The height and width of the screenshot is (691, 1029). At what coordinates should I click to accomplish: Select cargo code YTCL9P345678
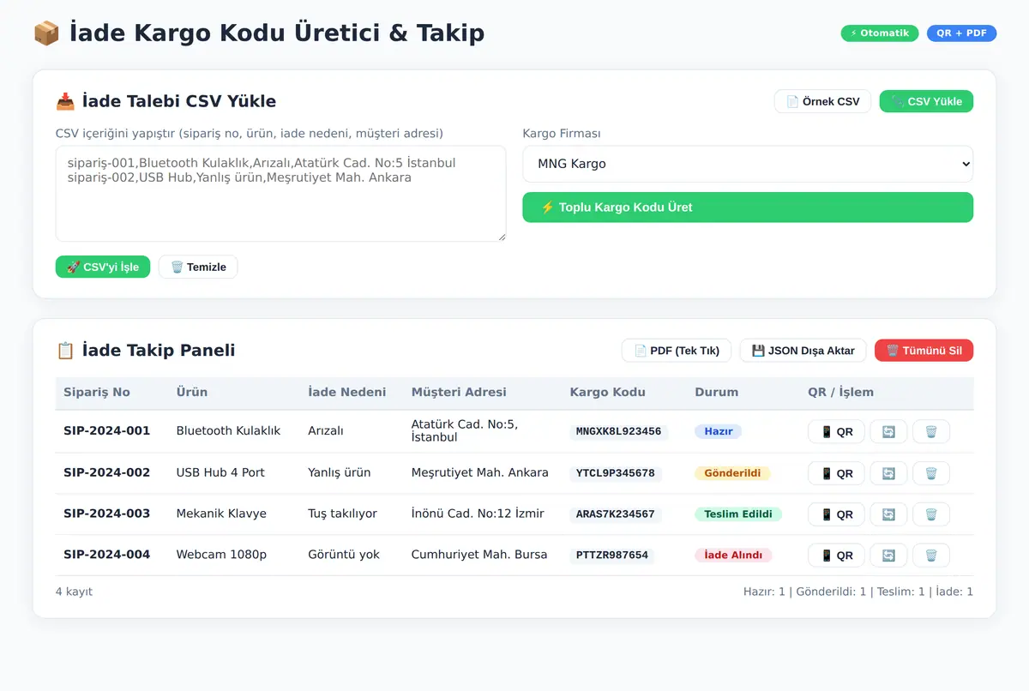[616, 473]
